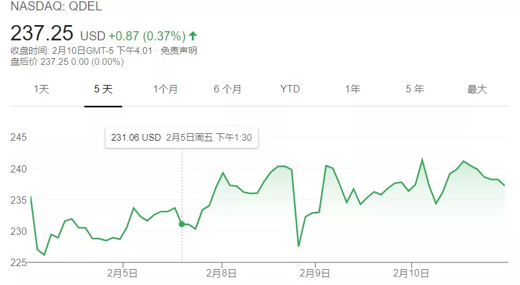Click the 2月8日 date axis label
This screenshot has height=285, width=520.
[x=221, y=272]
